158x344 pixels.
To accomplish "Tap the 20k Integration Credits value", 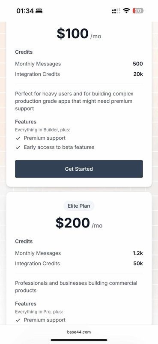I will 138,74.
